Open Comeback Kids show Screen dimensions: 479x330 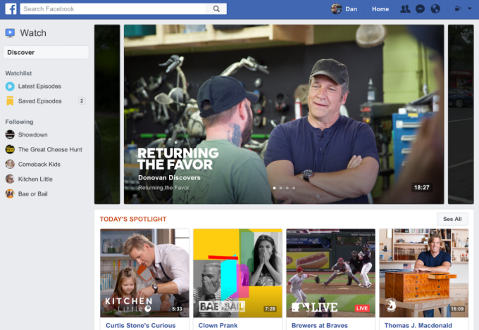pos(39,164)
